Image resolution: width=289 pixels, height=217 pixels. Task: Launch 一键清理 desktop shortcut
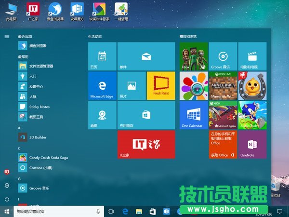121,12
